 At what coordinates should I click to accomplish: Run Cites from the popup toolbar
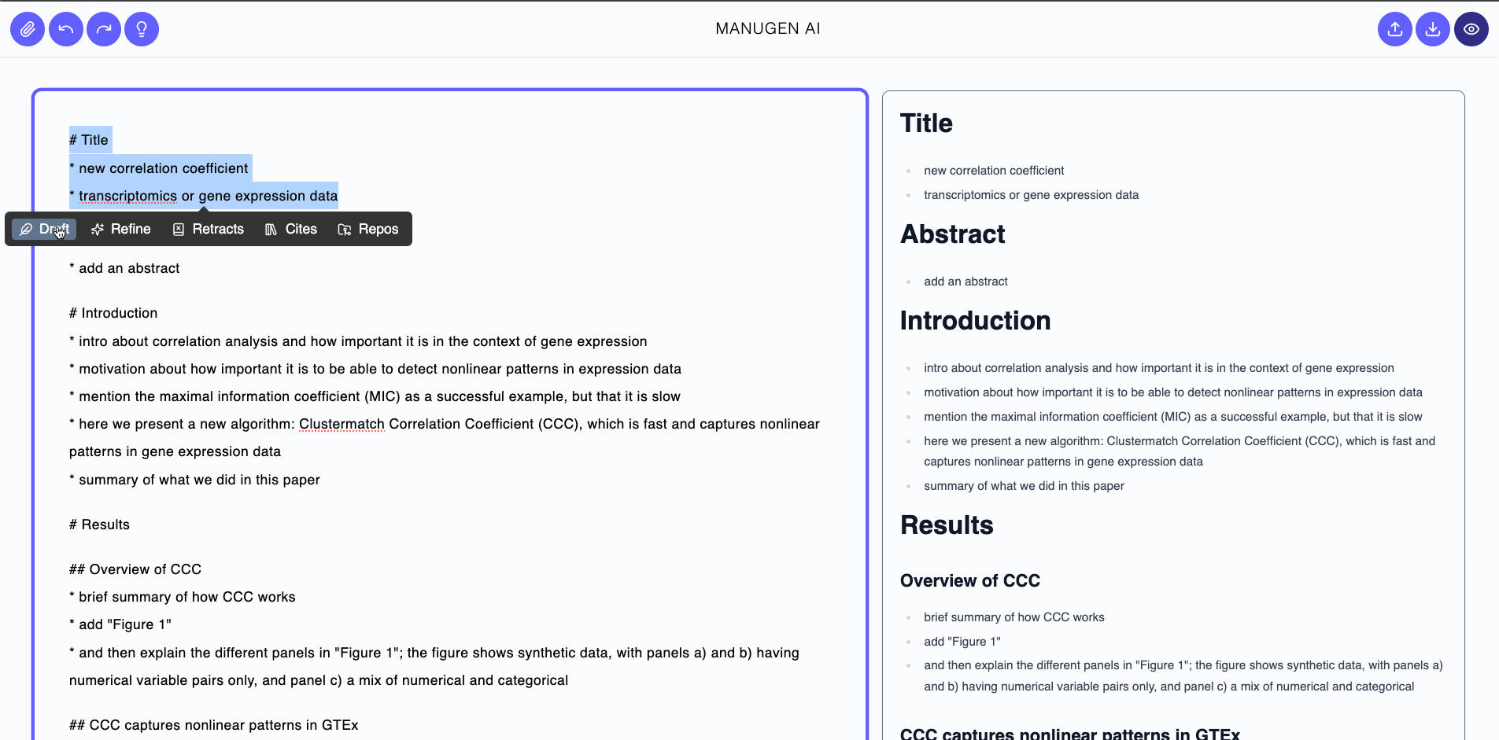301,229
